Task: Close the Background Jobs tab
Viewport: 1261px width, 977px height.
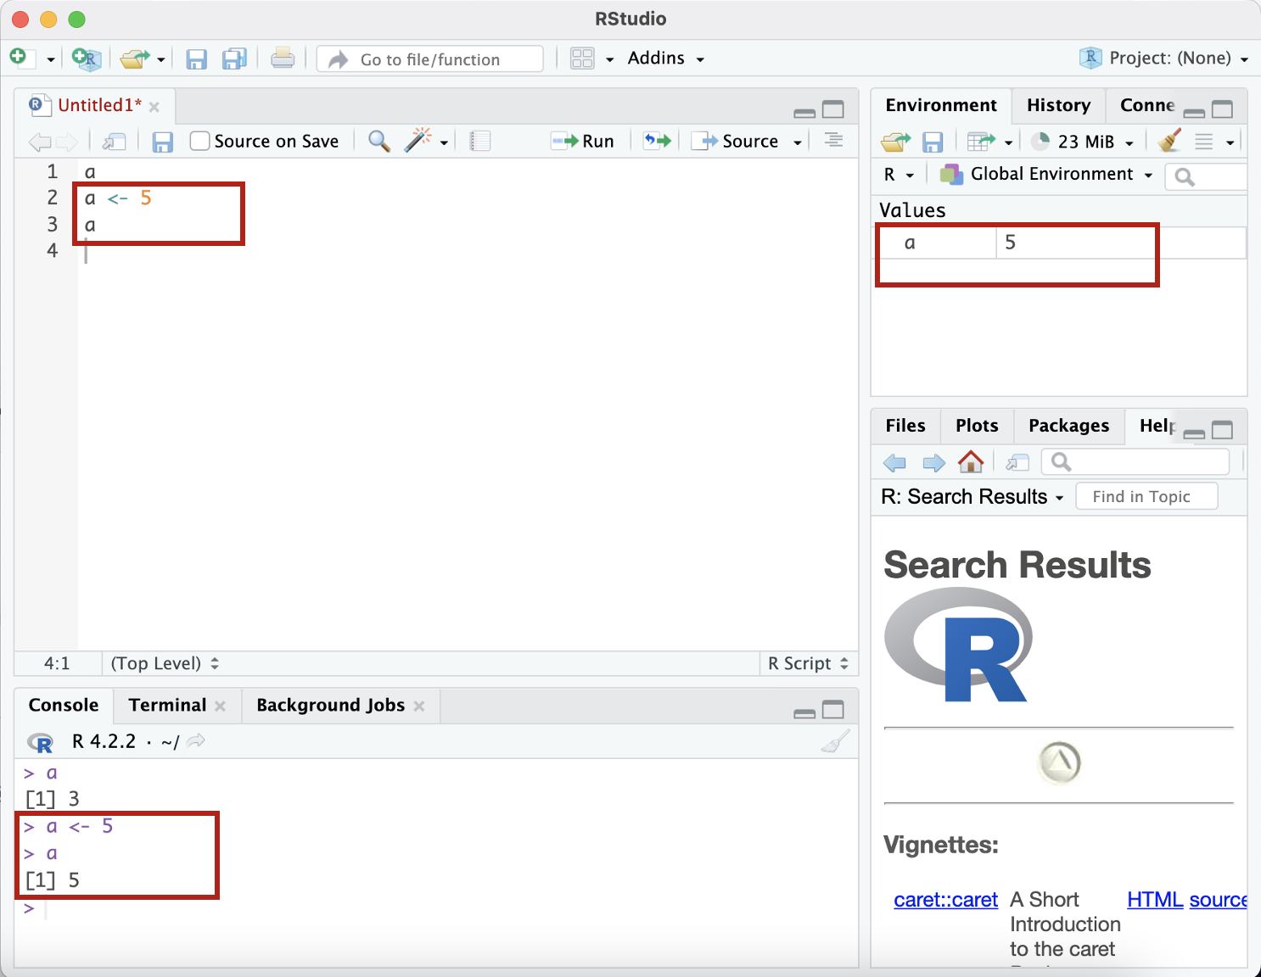Action: [419, 706]
